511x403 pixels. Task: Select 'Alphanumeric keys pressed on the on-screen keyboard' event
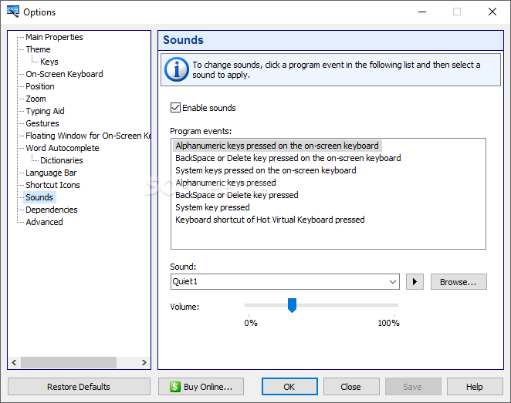[277, 146]
